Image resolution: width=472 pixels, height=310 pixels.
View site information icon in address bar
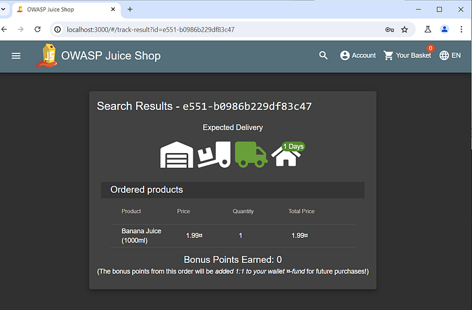57,30
